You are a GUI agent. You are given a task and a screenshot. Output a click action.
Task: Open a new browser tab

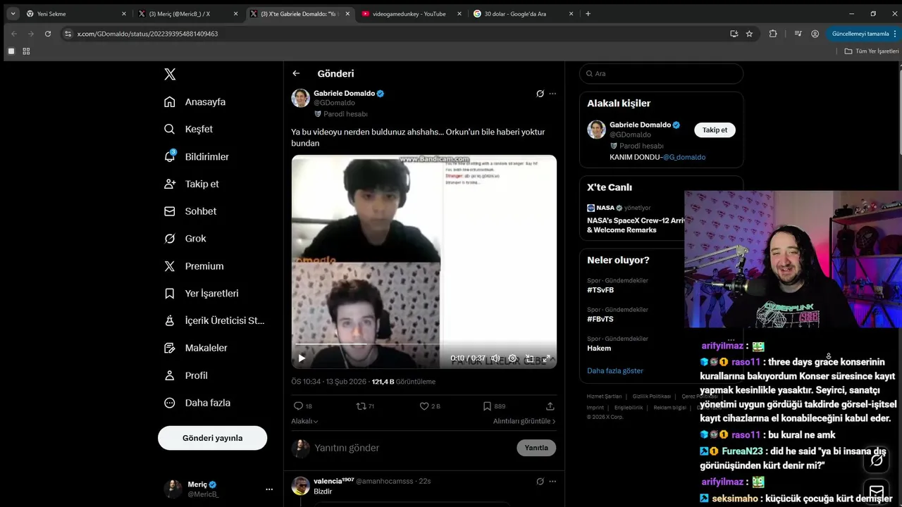pos(588,13)
